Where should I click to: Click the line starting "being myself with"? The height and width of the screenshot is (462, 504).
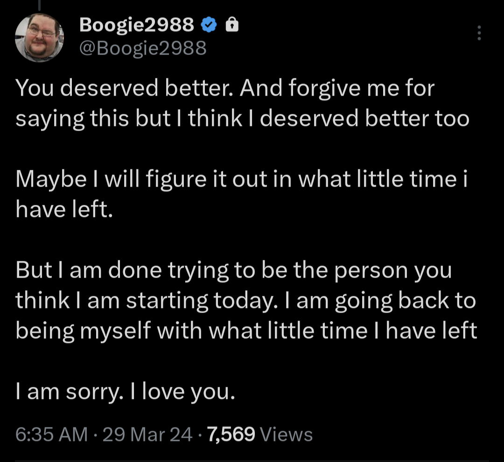point(246,331)
